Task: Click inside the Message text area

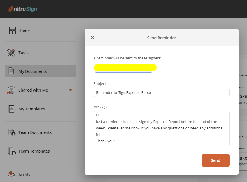Action: pyautogui.click(x=161, y=129)
